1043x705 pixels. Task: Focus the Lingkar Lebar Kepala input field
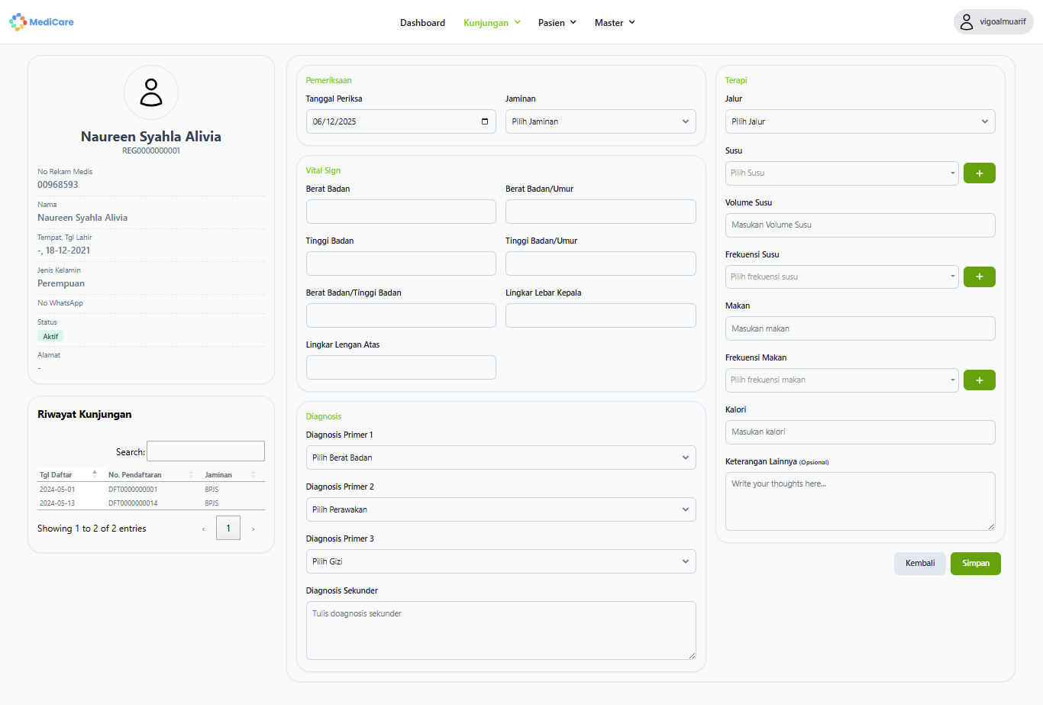(601, 315)
